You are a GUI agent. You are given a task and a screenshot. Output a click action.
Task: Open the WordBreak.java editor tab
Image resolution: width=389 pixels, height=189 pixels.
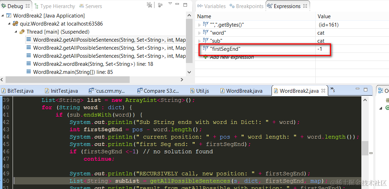[241, 91]
